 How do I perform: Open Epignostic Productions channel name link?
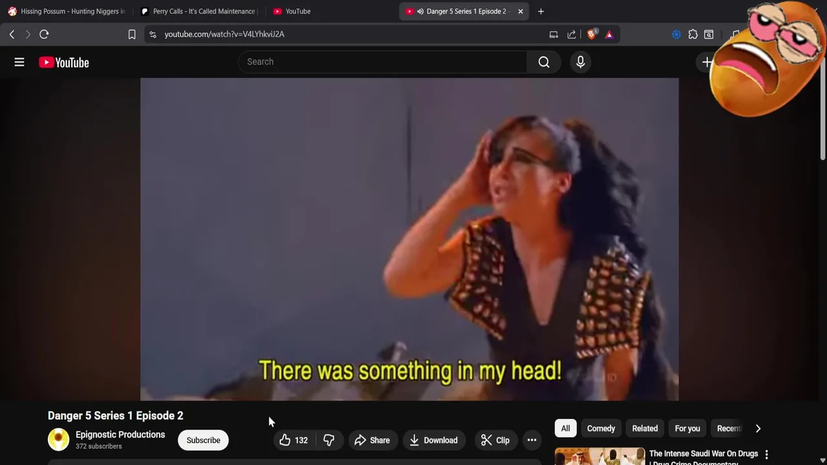[x=120, y=435]
